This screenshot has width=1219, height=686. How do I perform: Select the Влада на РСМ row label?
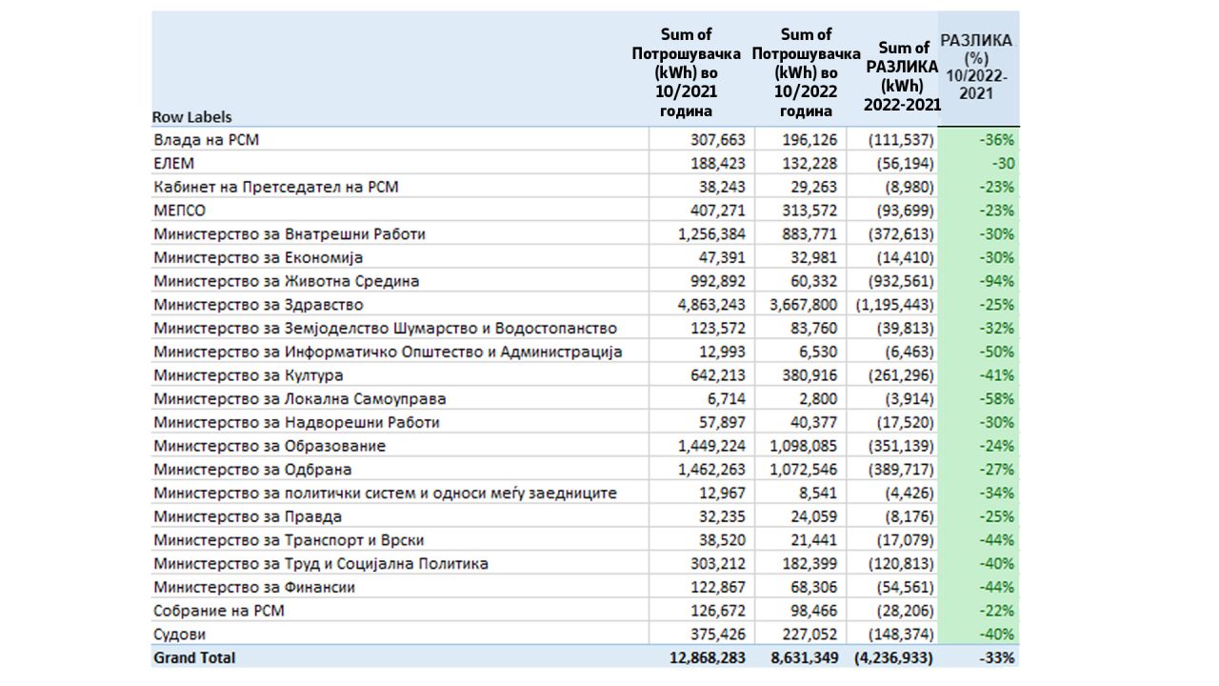click(207, 140)
